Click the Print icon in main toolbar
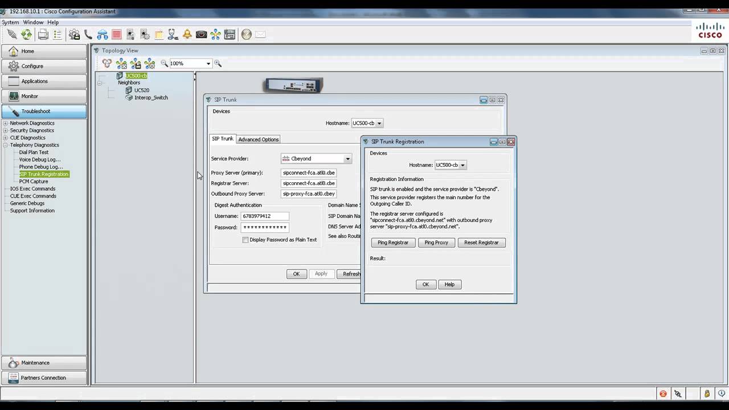The width and height of the screenshot is (729, 410). click(43, 35)
